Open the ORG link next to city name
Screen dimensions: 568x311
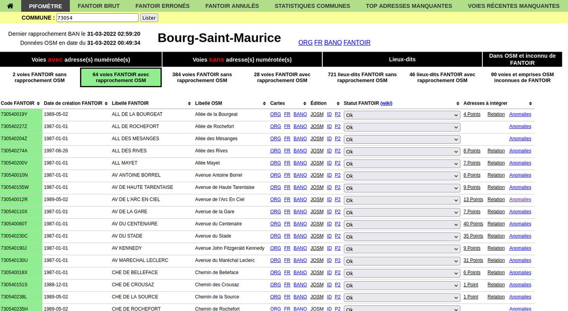click(x=305, y=43)
